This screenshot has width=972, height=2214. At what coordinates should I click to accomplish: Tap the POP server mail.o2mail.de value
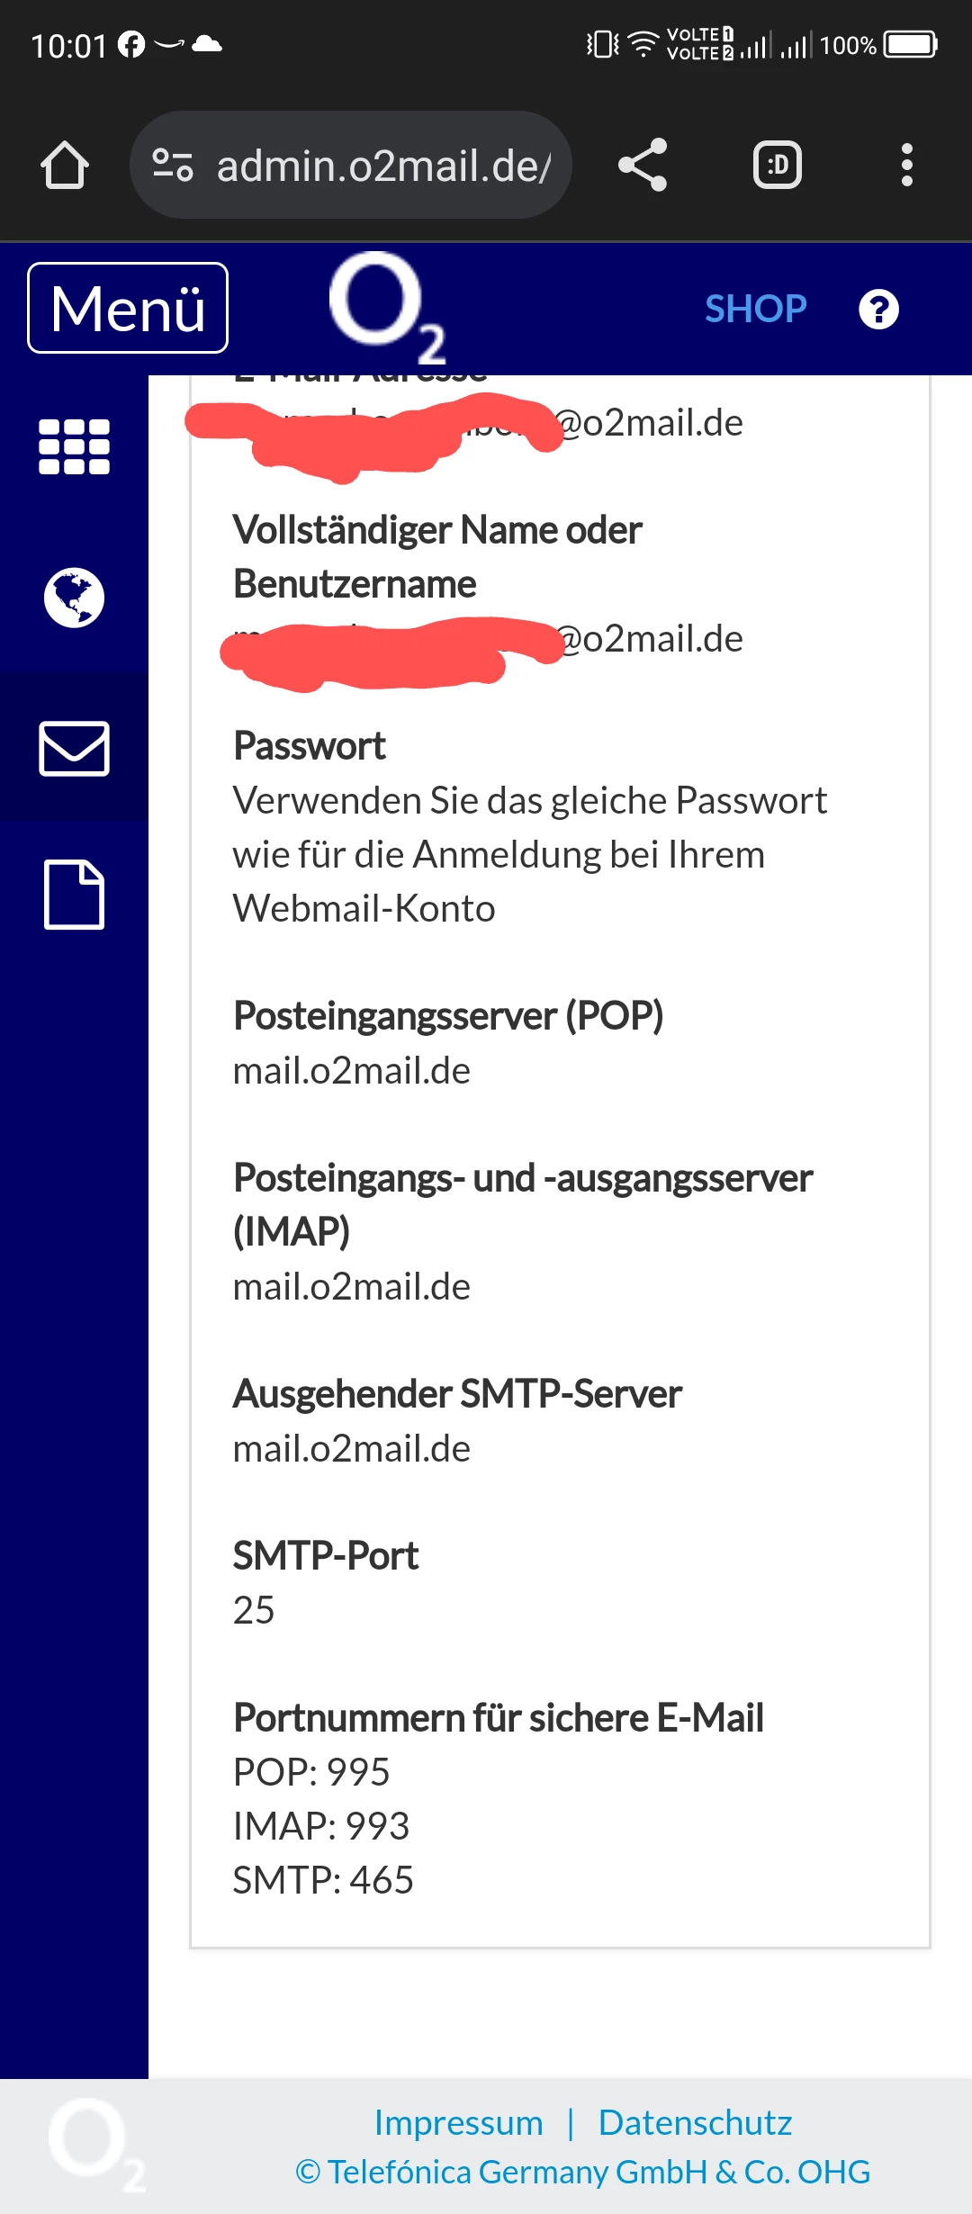pyautogui.click(x=351, y=1070)
